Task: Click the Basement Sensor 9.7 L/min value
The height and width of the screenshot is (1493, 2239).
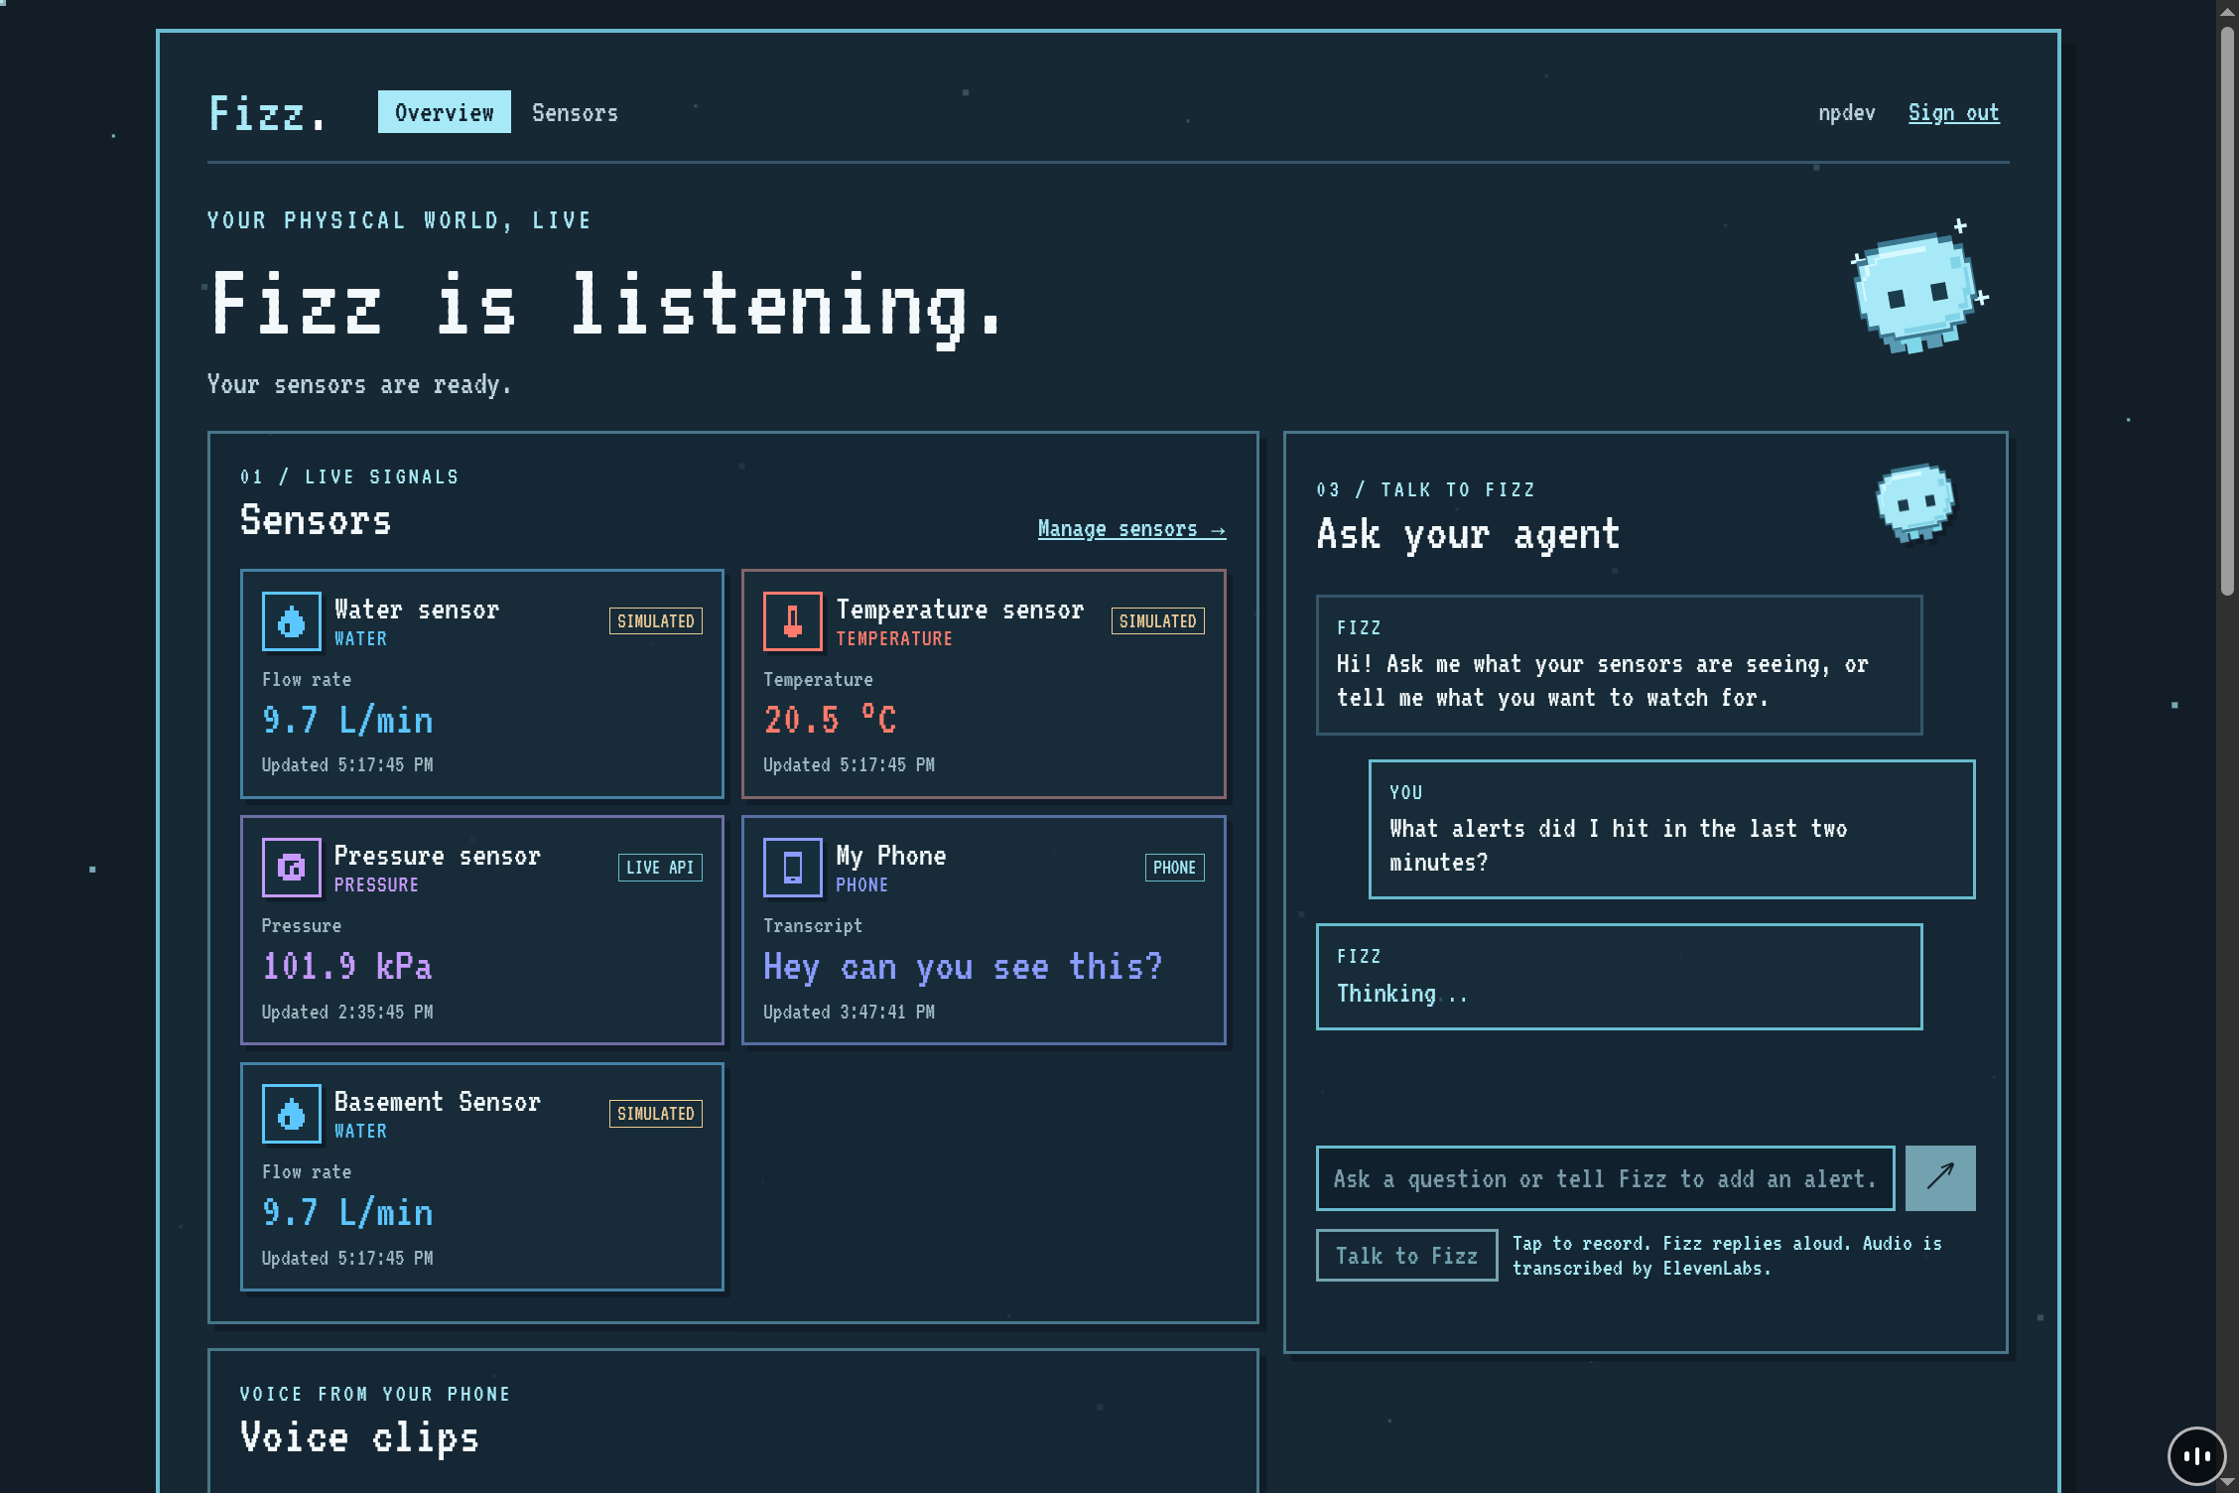Action: coord(347,1212)
